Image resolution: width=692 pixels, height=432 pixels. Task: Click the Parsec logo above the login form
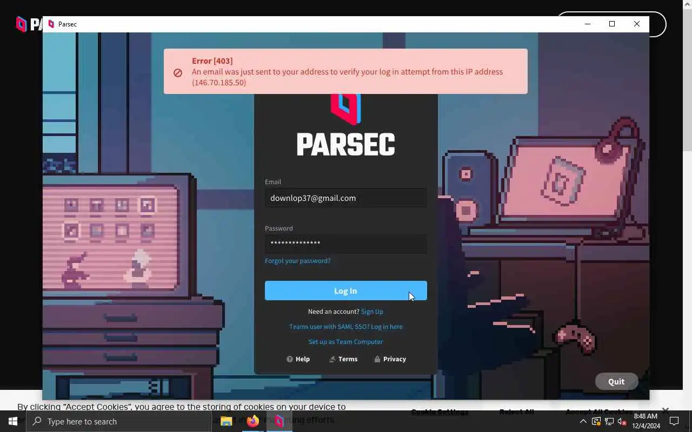coord(345,125)
